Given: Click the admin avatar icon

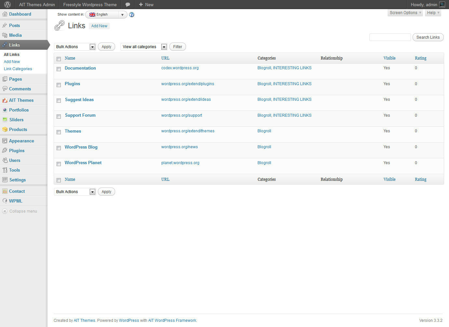Looking at the screenshot, I should coord(442,5).
